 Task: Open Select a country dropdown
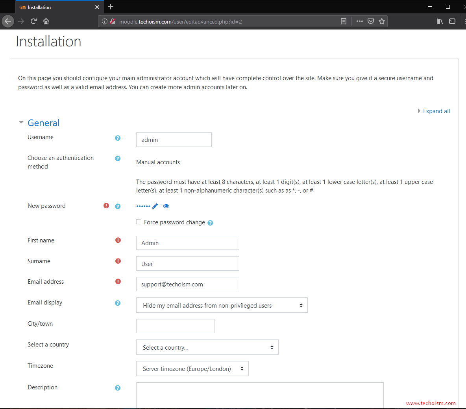pos(207,347)
